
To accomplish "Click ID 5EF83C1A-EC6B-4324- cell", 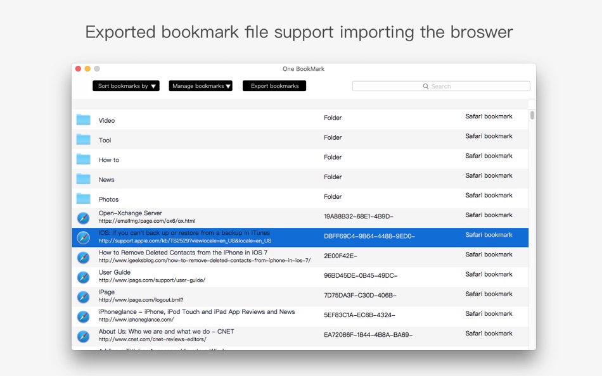I will coord(359,315).
